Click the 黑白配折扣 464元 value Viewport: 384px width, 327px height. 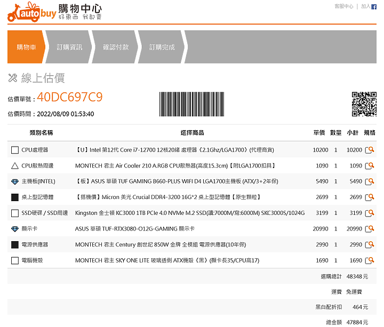(x=360, y=307)
